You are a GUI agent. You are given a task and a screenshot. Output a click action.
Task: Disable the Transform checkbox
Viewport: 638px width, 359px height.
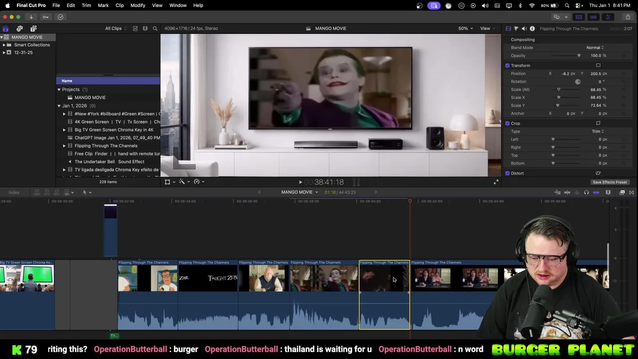(x=507, y=65)
